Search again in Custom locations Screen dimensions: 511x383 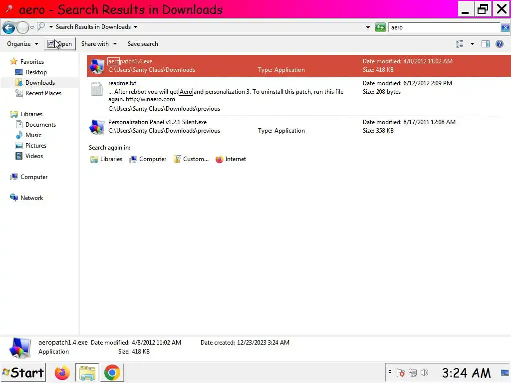191,159
